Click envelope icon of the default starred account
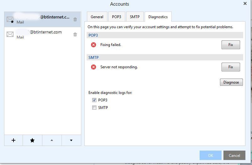Screen dimensions: 252x165 click(10, 19)
